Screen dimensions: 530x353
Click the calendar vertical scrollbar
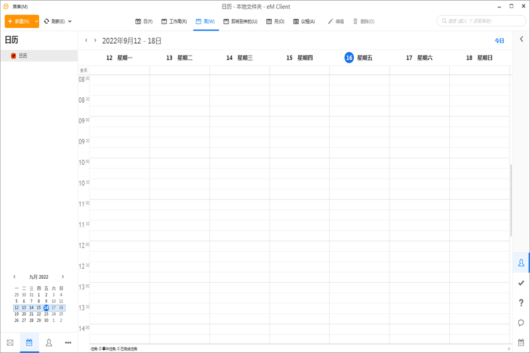pos(510,199)
